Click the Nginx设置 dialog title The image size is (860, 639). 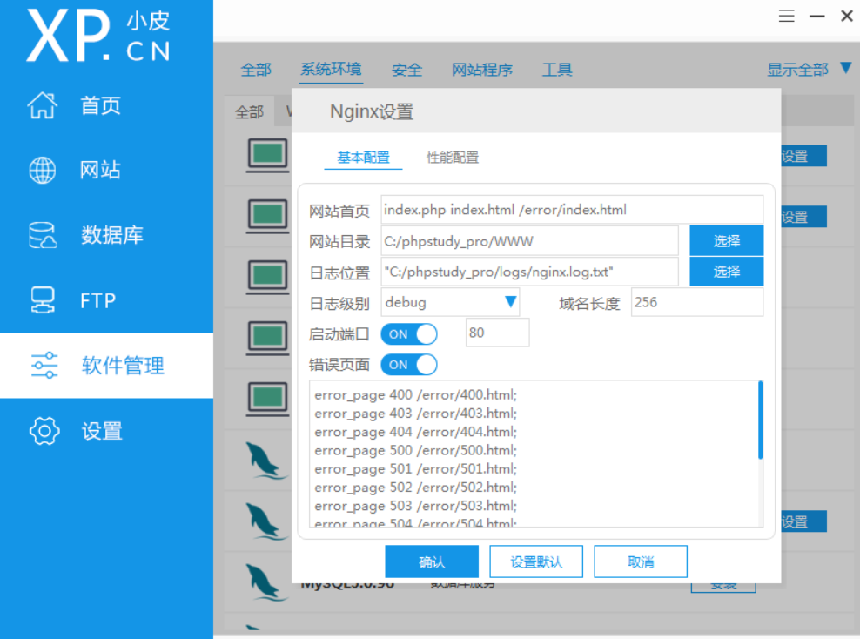(x=372, y=112)
